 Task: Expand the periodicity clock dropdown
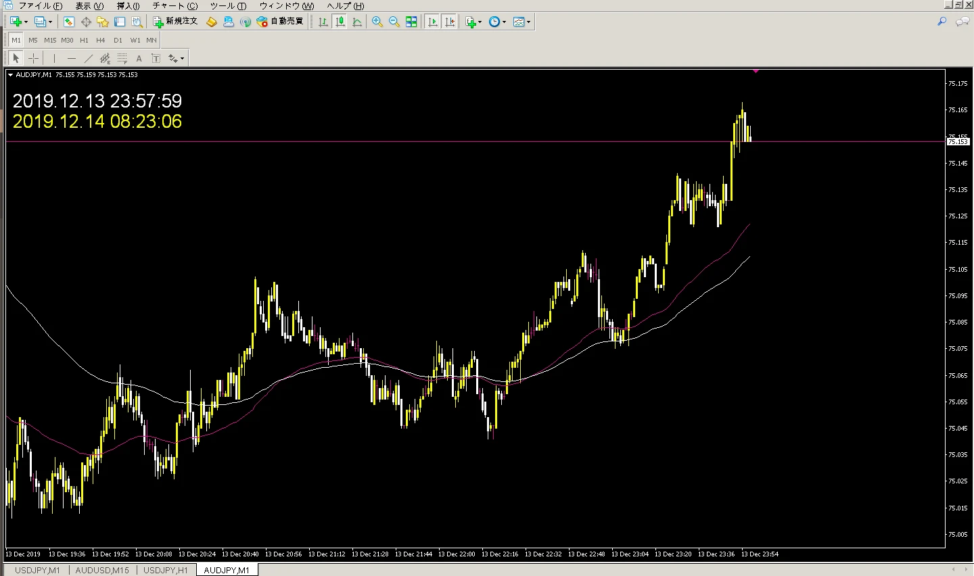497,22
